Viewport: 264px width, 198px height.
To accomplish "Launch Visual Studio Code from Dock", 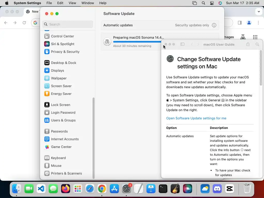I will (x=41, y=189).
